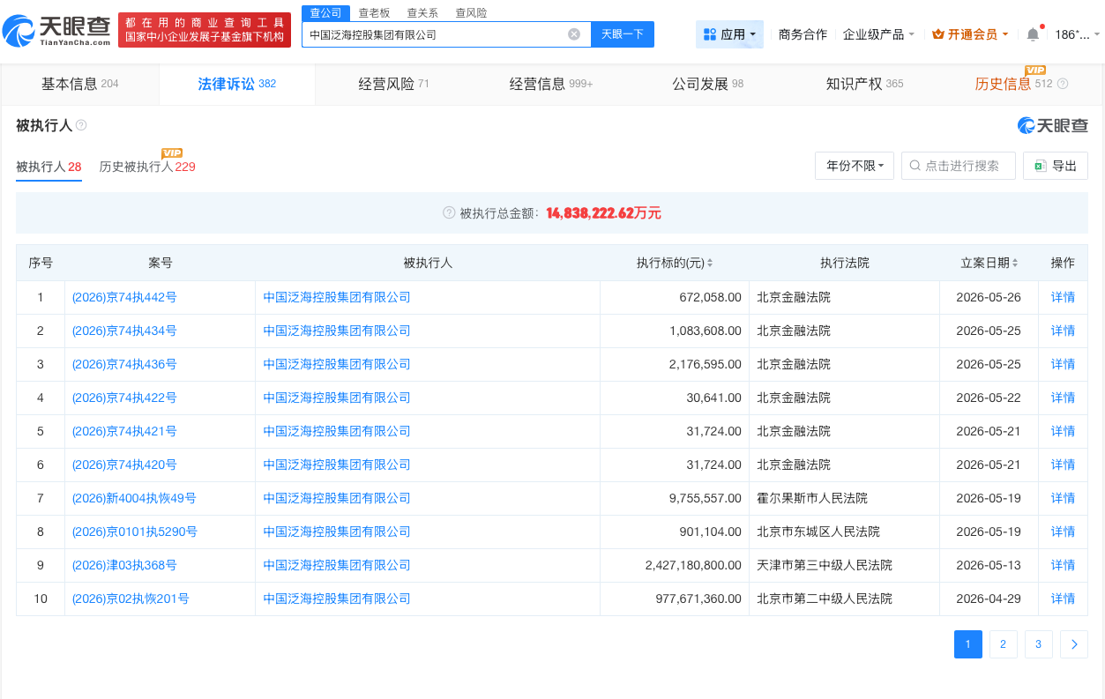Open the 年份不限 year filter
The width and height of the screenshot is (1105, 699).
[855, 166]
